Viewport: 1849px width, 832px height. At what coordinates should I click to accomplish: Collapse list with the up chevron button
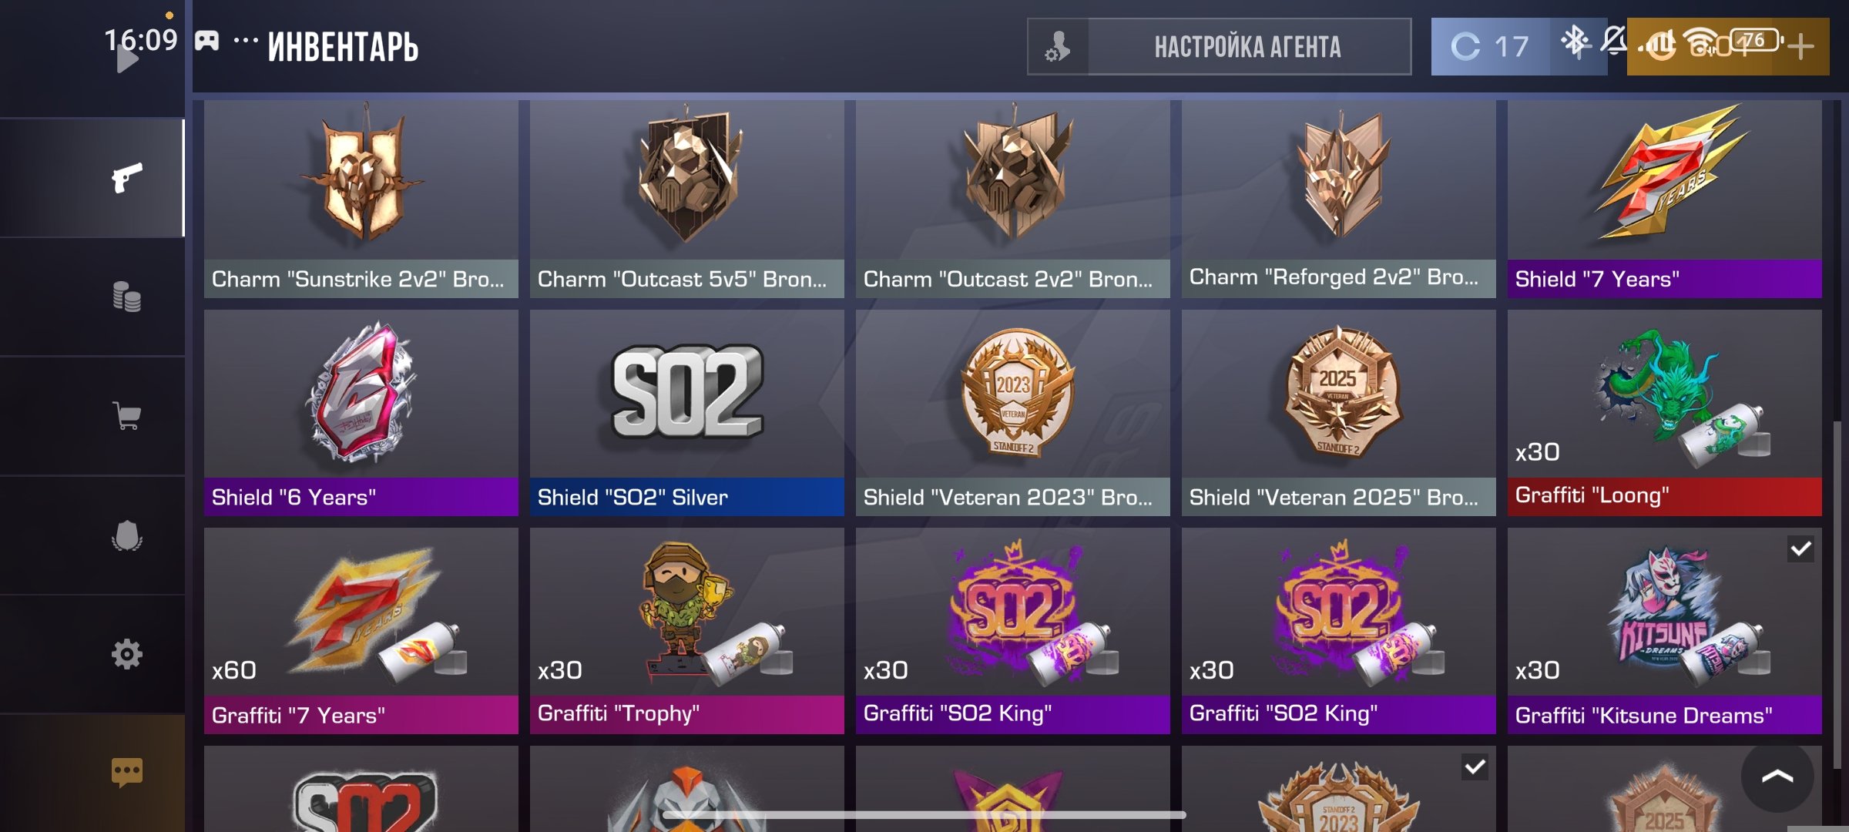coord(1777,777)
